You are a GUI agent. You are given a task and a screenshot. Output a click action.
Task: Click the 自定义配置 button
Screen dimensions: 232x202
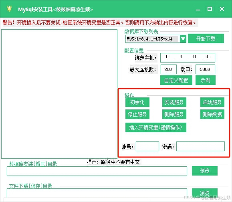point(176,80)
